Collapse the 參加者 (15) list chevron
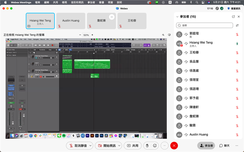244x152 pixels. (x=177, y=17)
